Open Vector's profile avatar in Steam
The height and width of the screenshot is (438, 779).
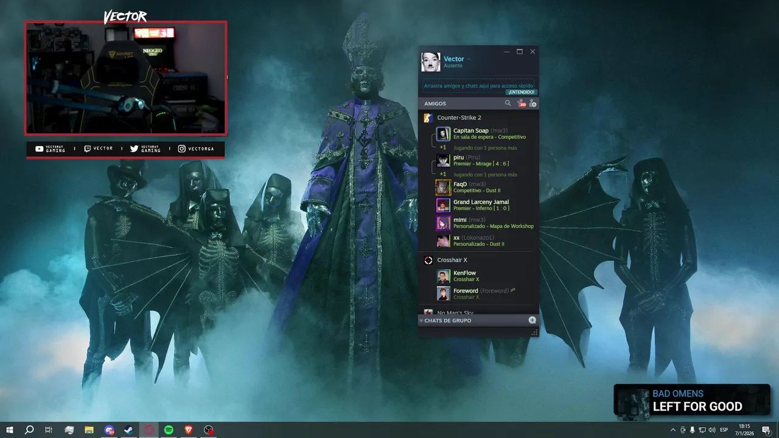(431, 62)
